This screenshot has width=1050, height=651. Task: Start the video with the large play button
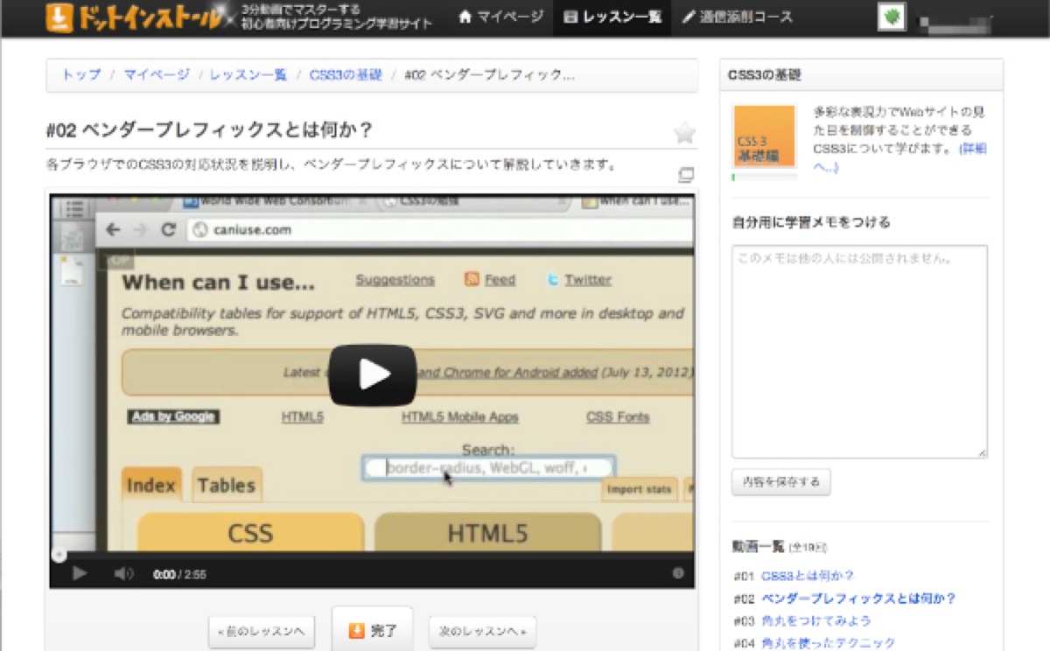(372, 374)
